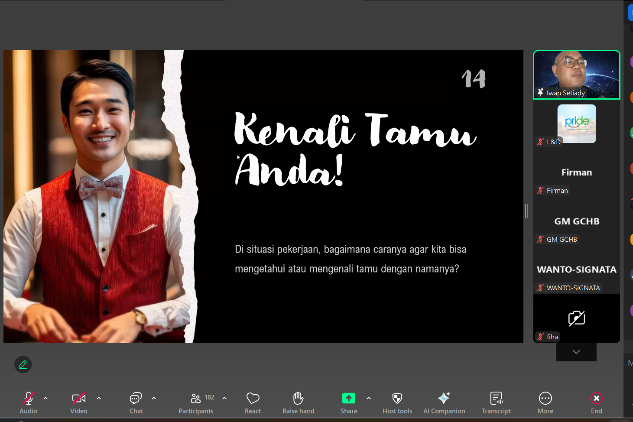Click the muted mic icon beside GM GCHB label
This screenshot has height=422, width=633.
pos(540,239)
